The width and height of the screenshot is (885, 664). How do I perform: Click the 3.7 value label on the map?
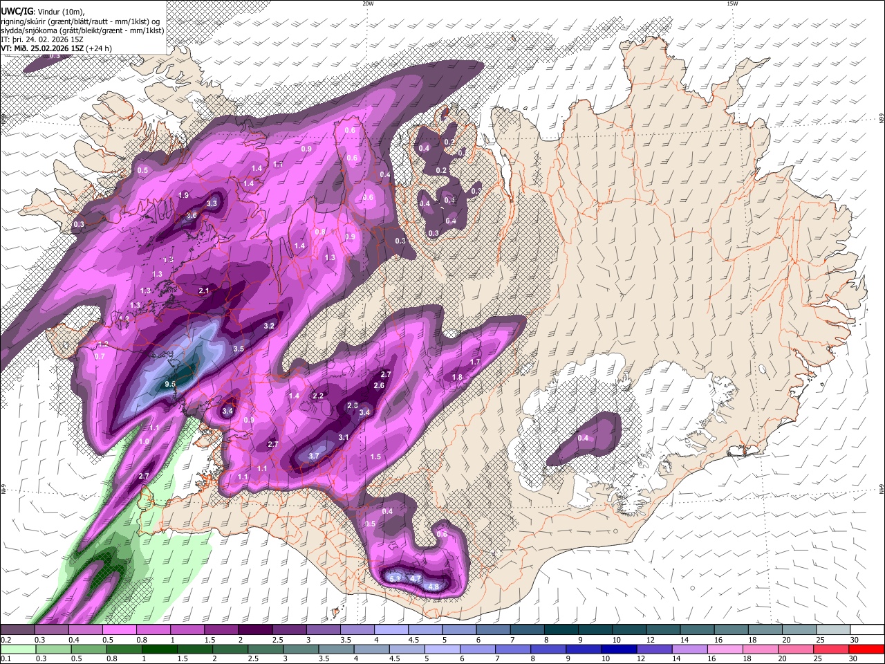(313, 456)
